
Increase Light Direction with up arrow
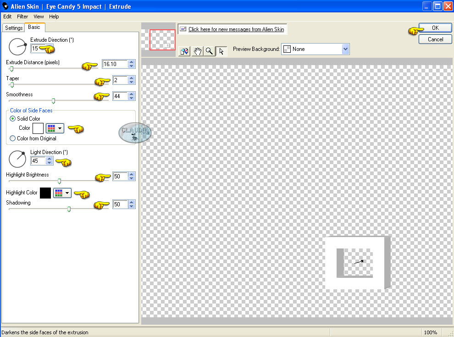click(50, 159)
